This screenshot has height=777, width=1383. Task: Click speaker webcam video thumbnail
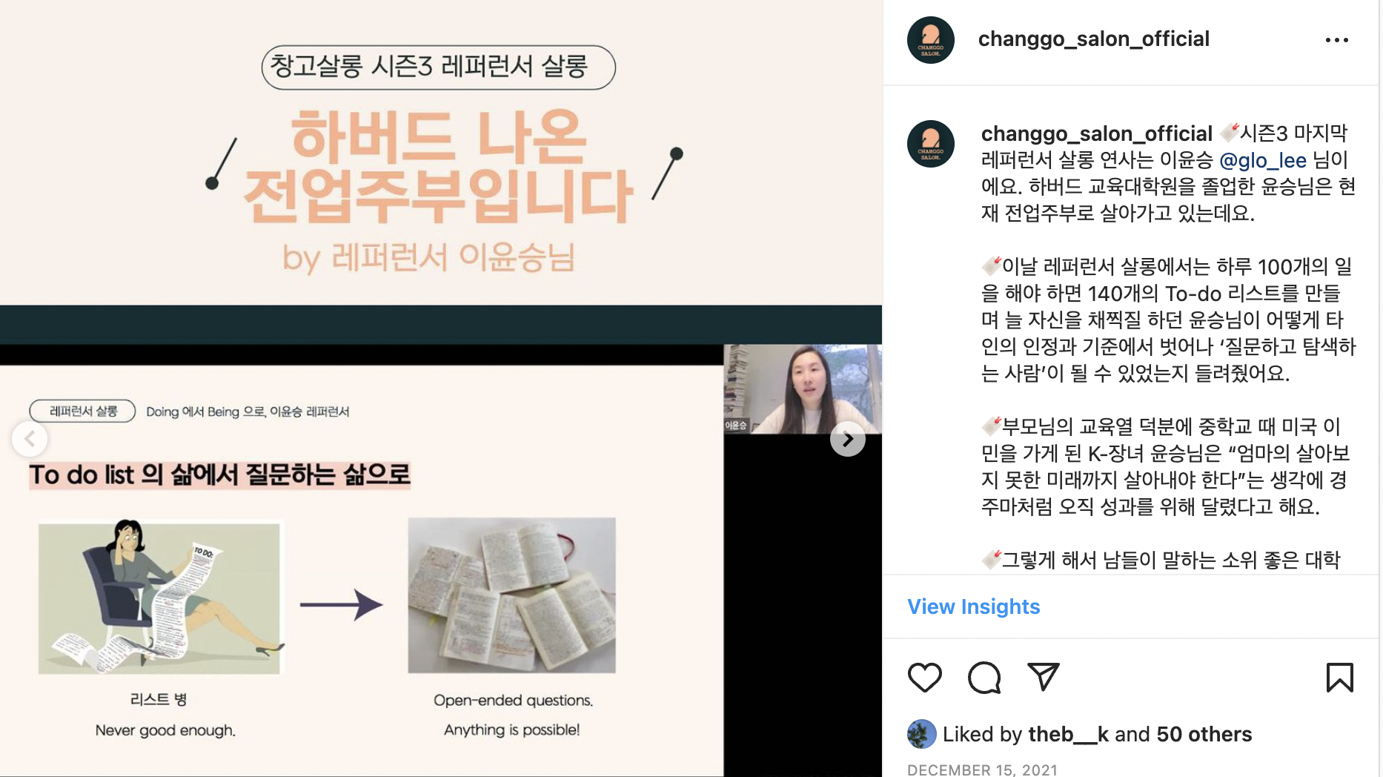click(x=803, y=389)
